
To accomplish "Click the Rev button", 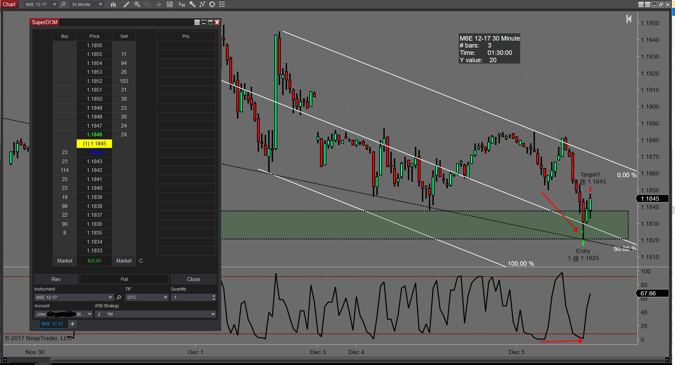I will [x=56, y=279].
